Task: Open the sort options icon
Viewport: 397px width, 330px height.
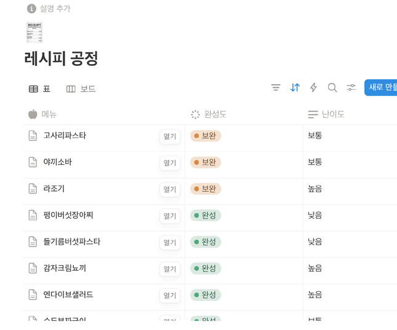Action: click(x=295, y=88)
